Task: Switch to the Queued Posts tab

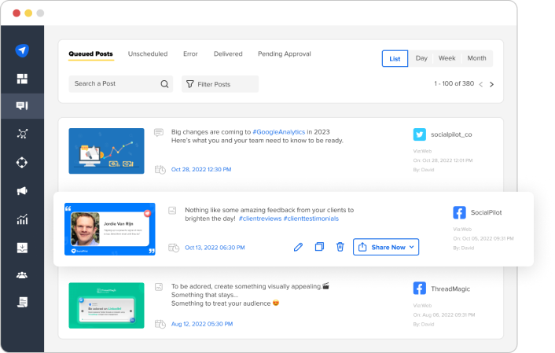Action: click(90, 53)
